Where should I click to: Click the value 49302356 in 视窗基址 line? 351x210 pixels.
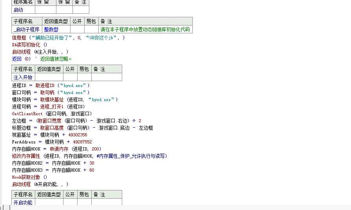pos(78,135)
